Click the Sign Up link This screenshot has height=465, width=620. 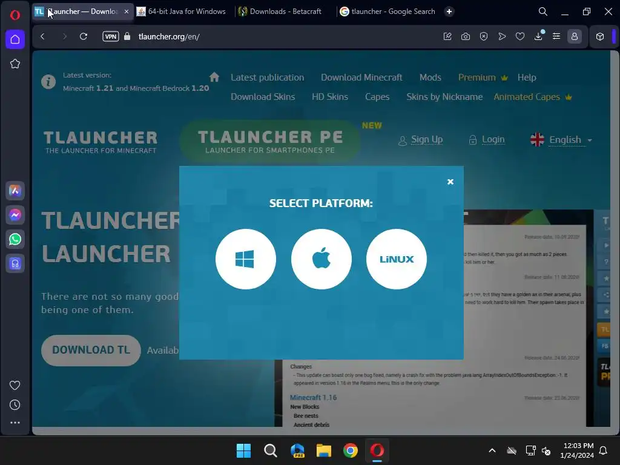pos(427,140)
